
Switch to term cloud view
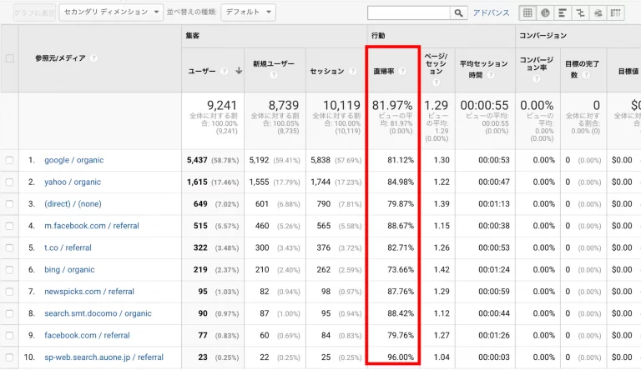(x=598, y=13)
